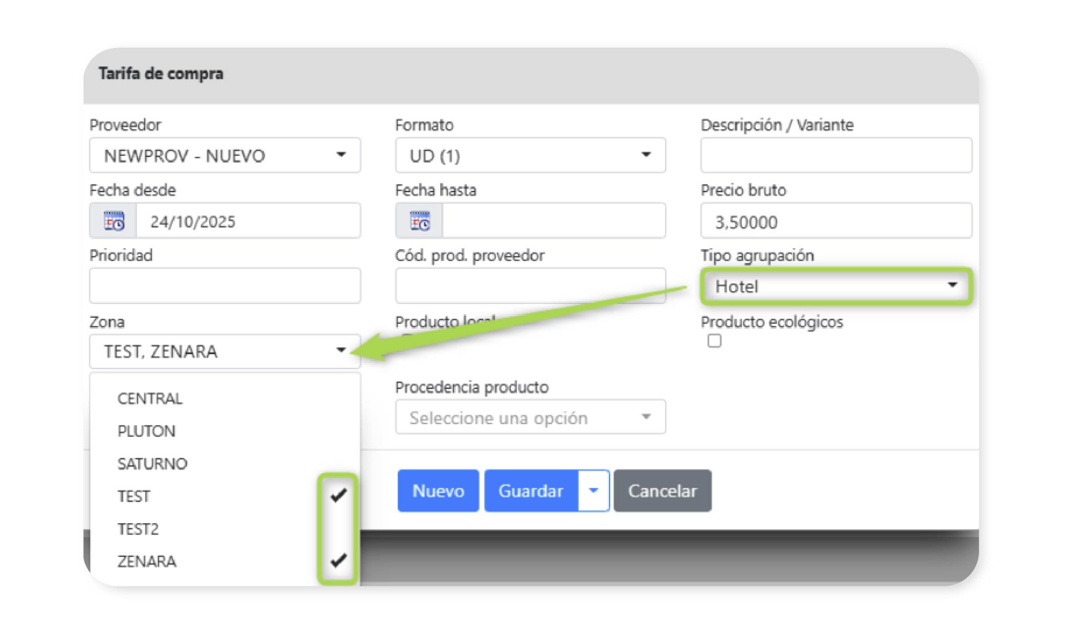Open Procedencia producto dropdown

tap(530, 417)
